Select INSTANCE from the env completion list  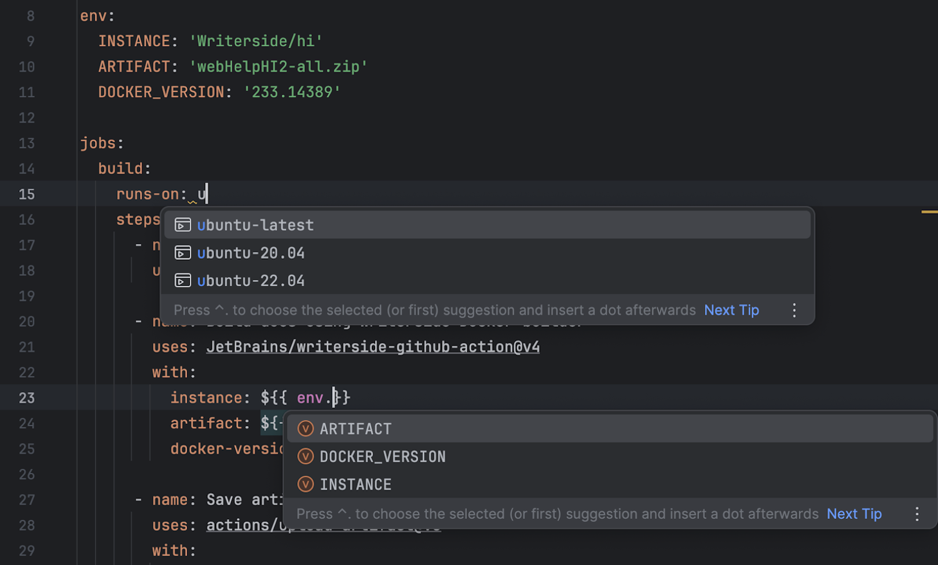point(356,484)
